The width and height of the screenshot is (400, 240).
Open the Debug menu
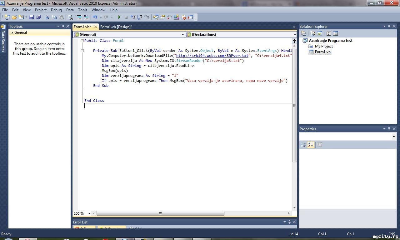point(56,10)
